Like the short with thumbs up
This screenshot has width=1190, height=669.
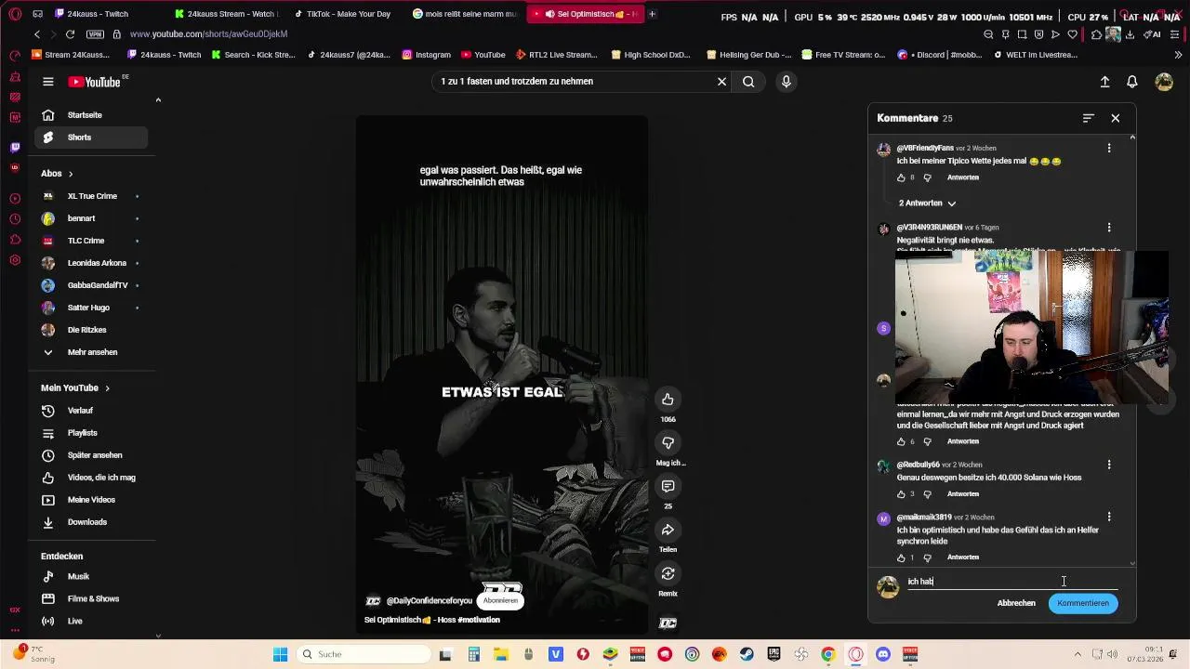668,400
